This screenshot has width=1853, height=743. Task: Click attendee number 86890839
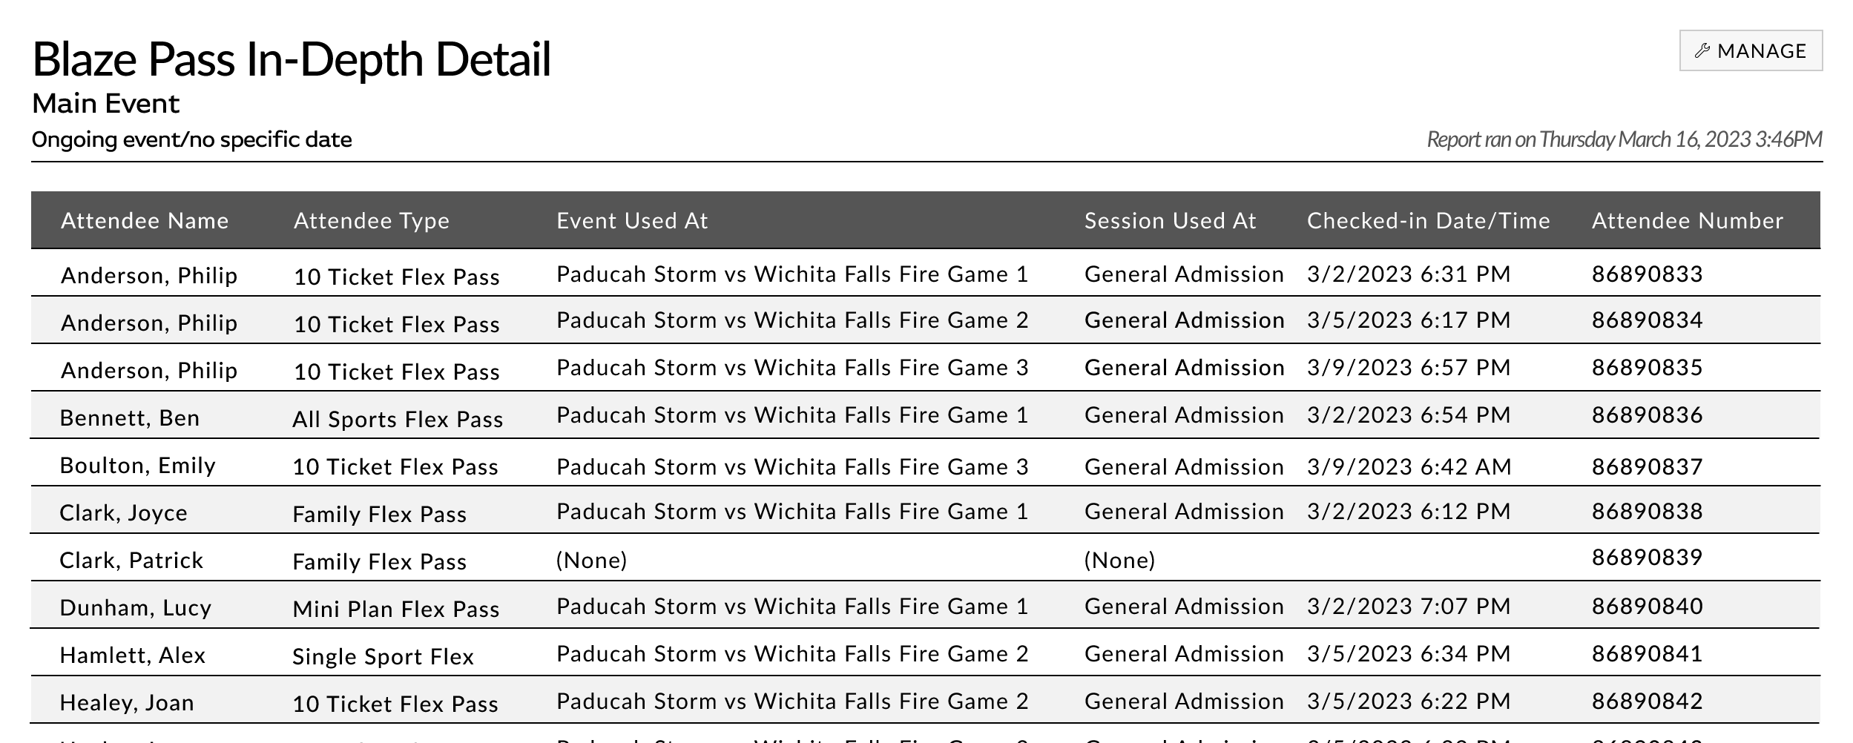click(1647, 557)
